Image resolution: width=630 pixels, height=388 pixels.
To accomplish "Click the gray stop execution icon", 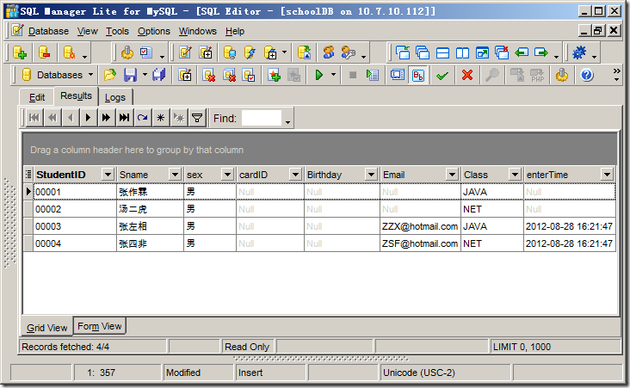I will [352, 75].
